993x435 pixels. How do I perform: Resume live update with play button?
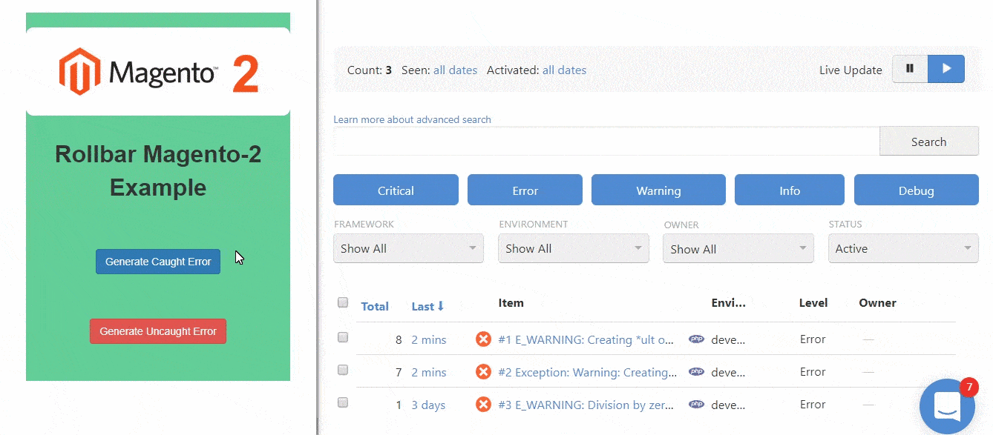[x=946, y=69]
